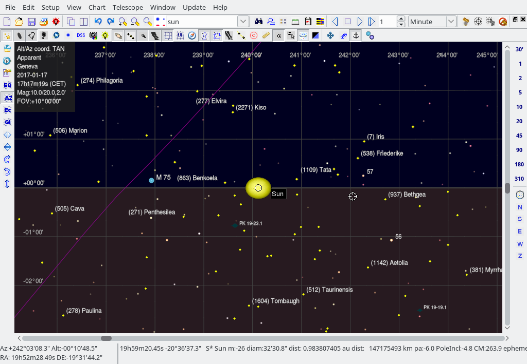Viewport: 527px width, 364px height.
Task: Switch to galactic coordinates Gl sidebar icon
Action: (x=7, y=122)
